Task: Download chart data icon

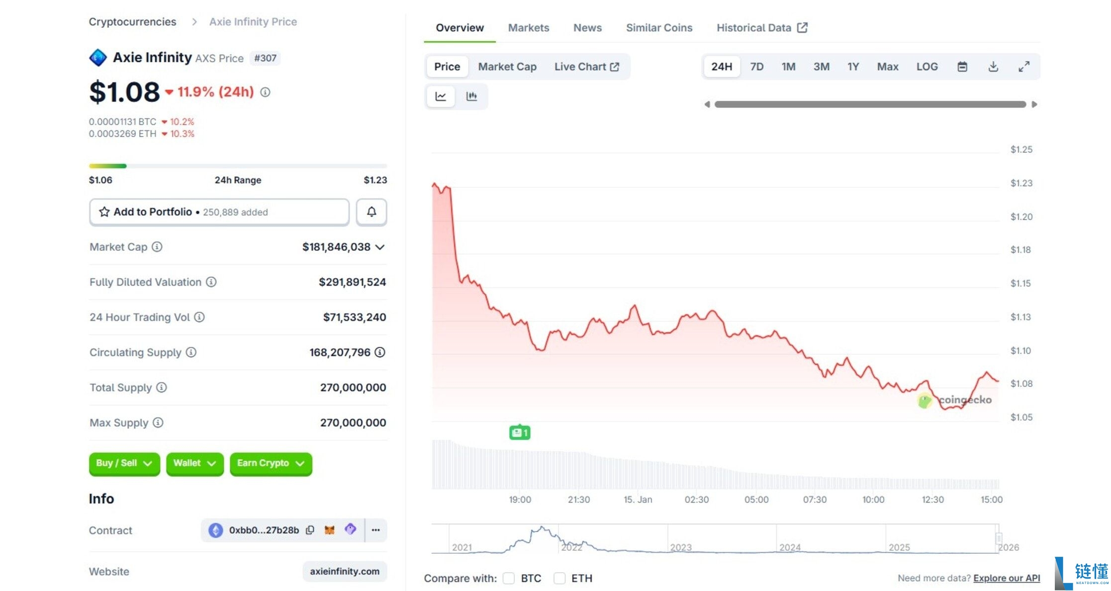Action: tap(993, 67)
